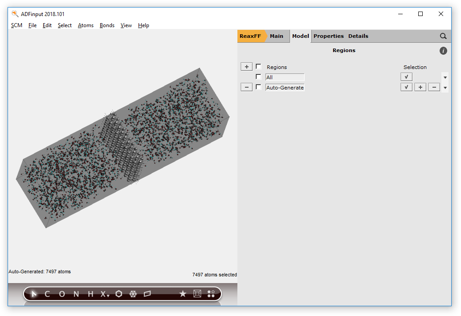461x316 pixels.
Task: Remove selection from Auto-Generate region
Action: [434, 87]
